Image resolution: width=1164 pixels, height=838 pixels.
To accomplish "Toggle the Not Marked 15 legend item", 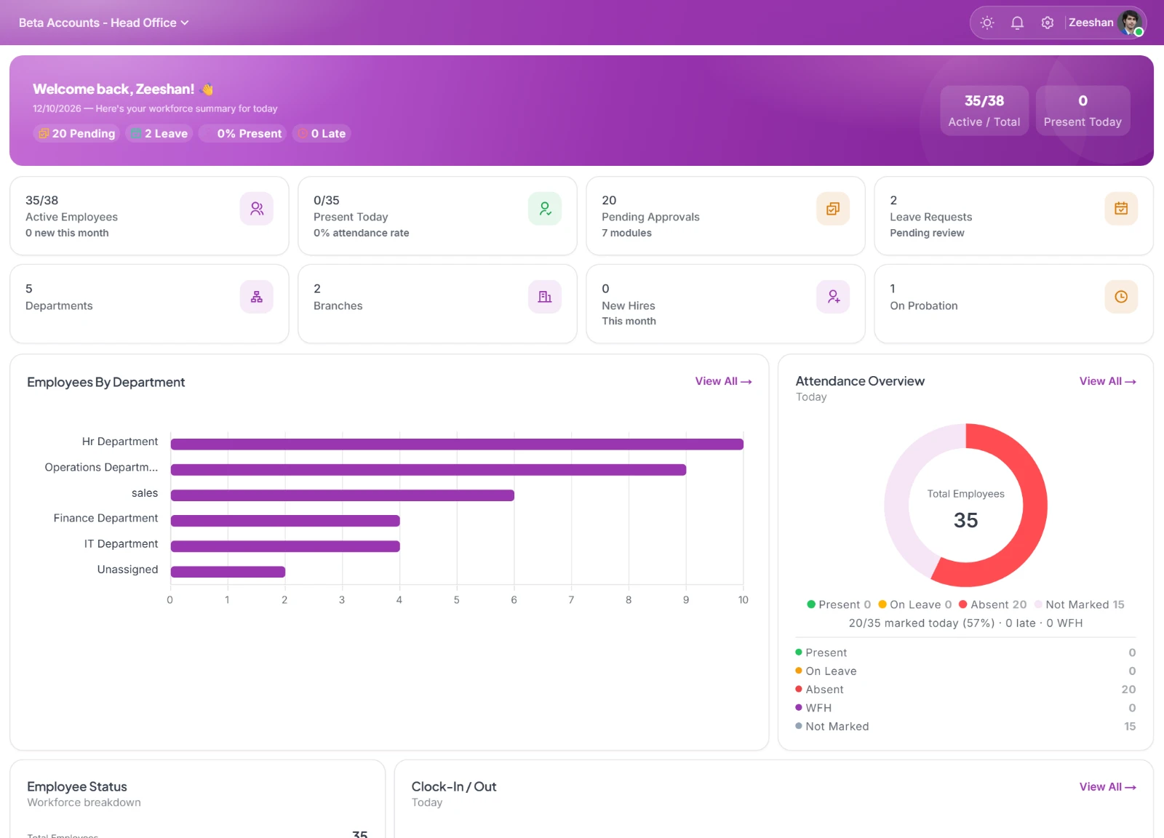I will pyautogui.click(x=1080, y=604).
